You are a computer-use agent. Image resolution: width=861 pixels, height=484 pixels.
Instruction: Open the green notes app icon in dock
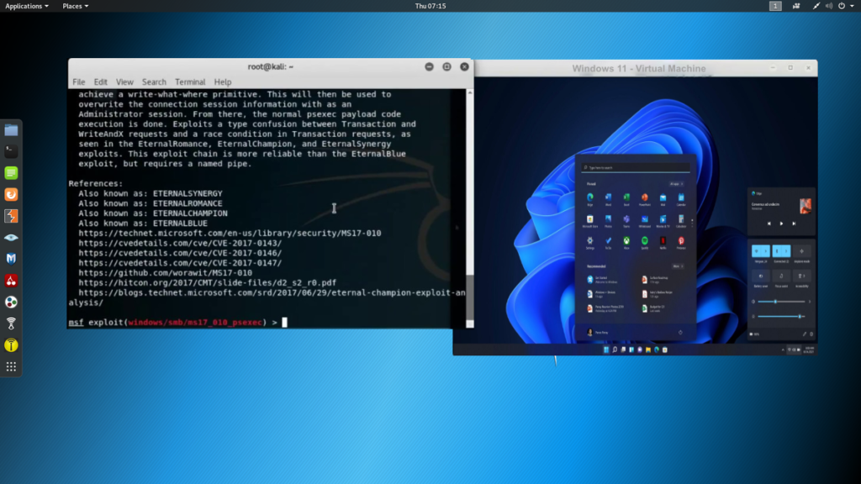coord(11,173)
